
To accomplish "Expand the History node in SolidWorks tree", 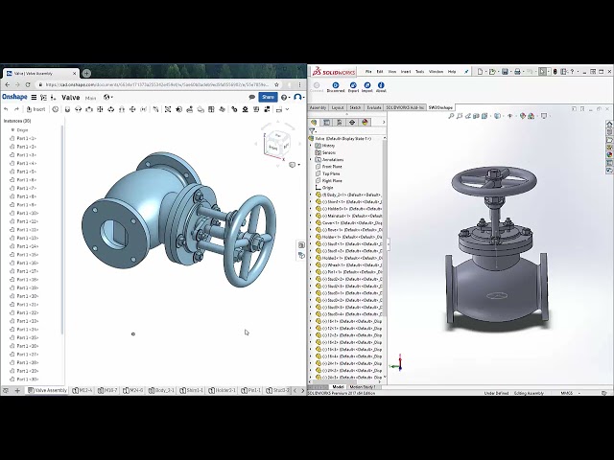I will click(x=311, y=146).
